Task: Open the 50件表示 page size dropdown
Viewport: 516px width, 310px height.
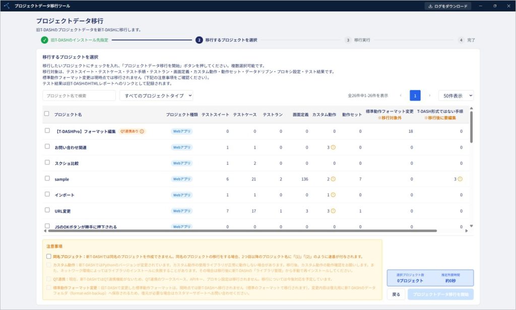Action: pyautogui.click(x=456, y=95)
